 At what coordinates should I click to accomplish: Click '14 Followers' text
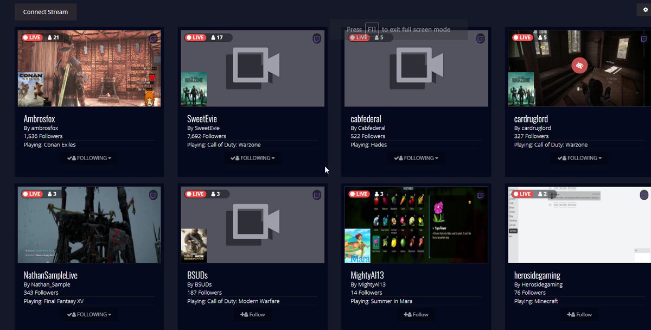[366, 293]
